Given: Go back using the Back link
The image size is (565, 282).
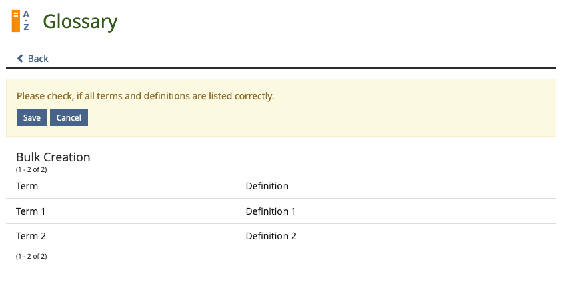Looking at the screenshot, I should (37, 59).
